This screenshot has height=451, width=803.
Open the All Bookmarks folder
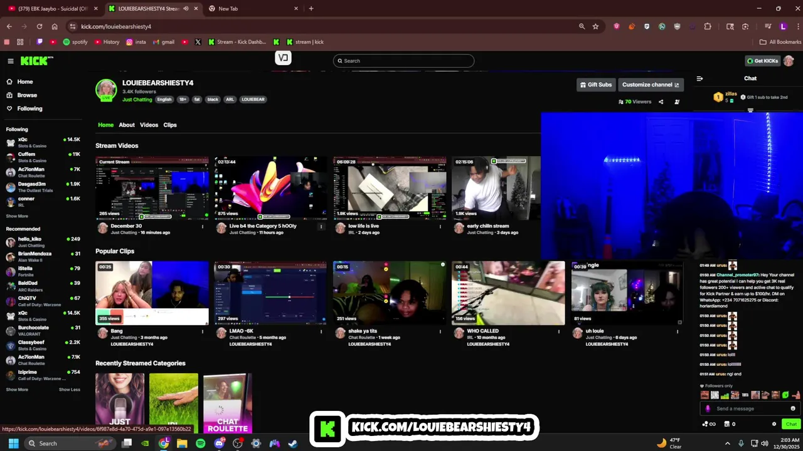(780, 42)
